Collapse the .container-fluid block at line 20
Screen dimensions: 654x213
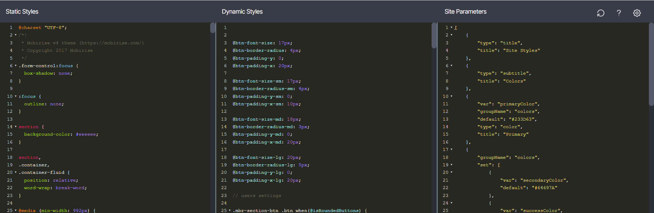tap(16, 172)
